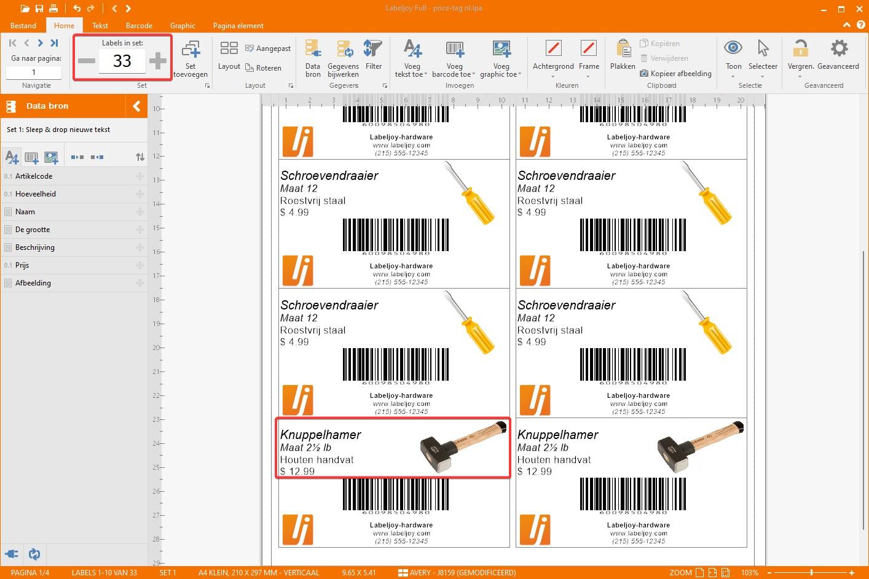
Task: Click the first zoom page-fit icon
Action: [x=700, y=573]
